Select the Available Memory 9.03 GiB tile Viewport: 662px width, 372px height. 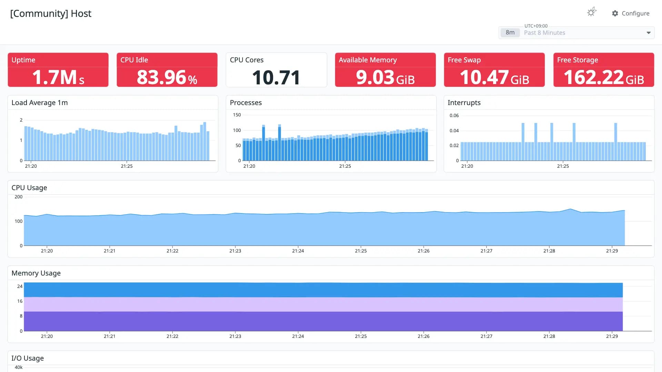(x=385, y=70)
